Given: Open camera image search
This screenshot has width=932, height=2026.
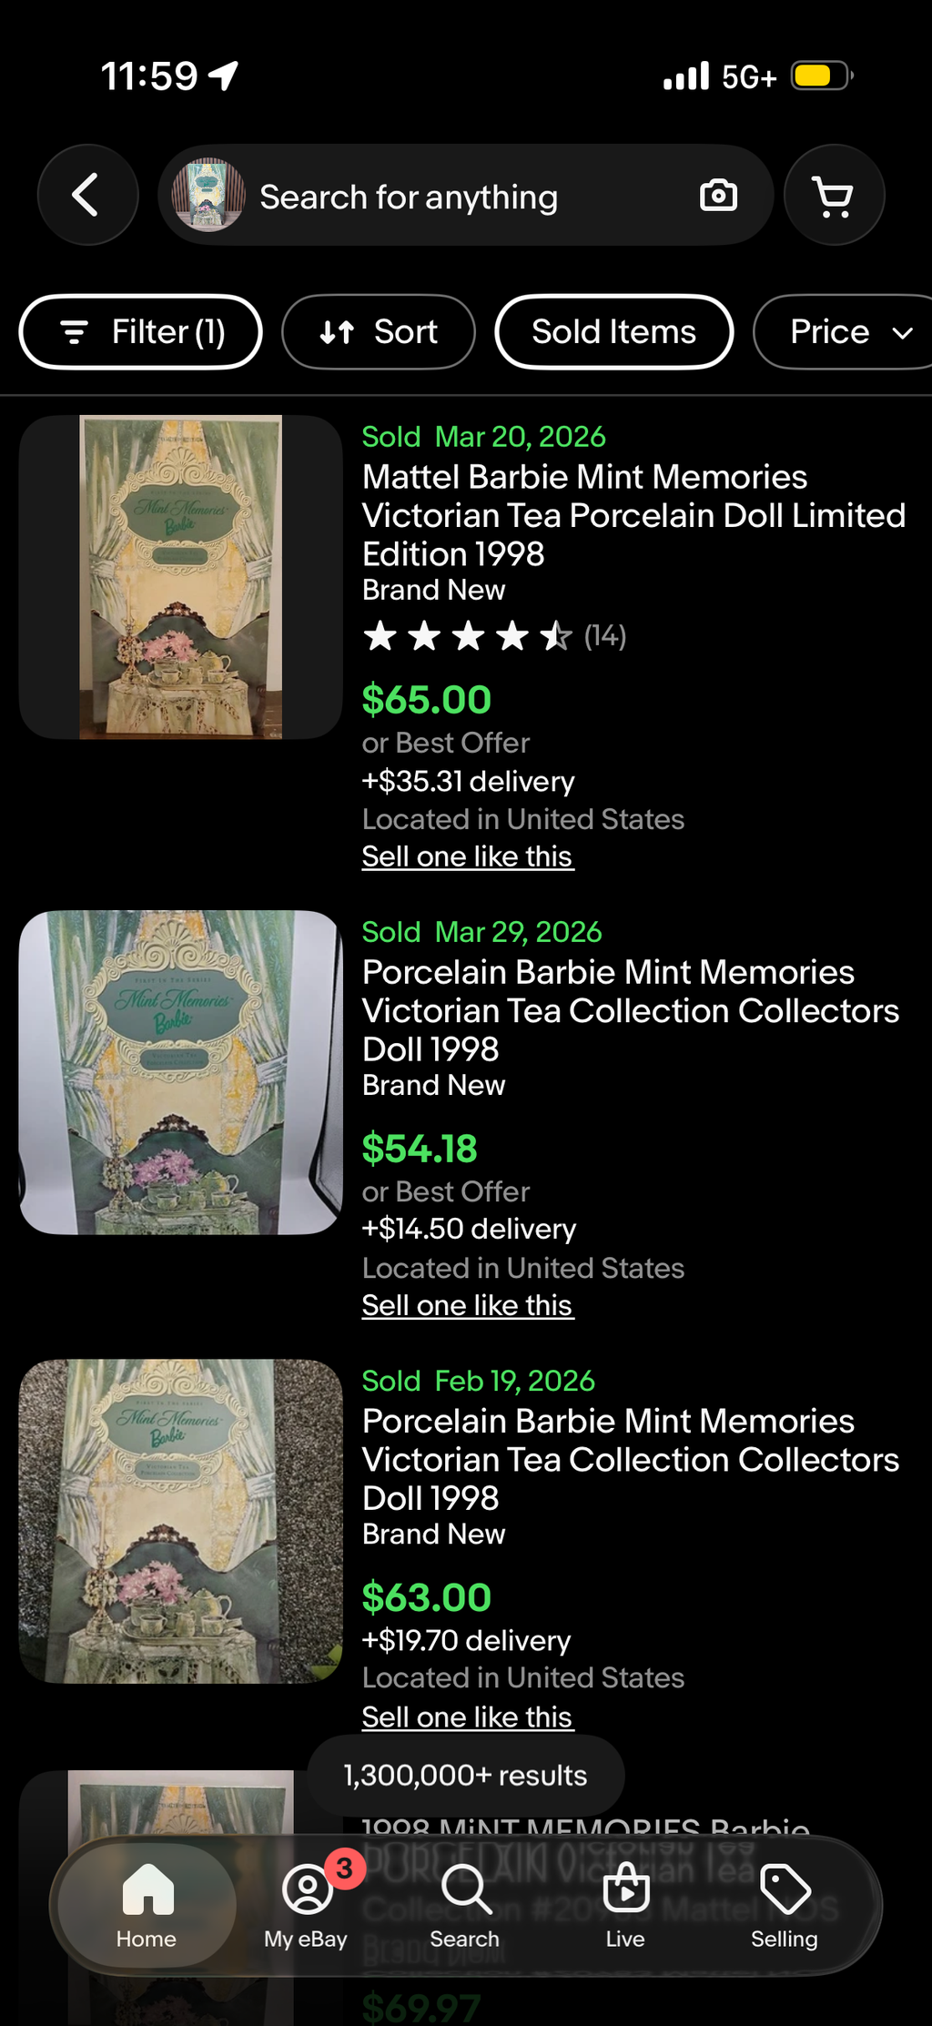Looking at the screenshot, I should (718, 195).
